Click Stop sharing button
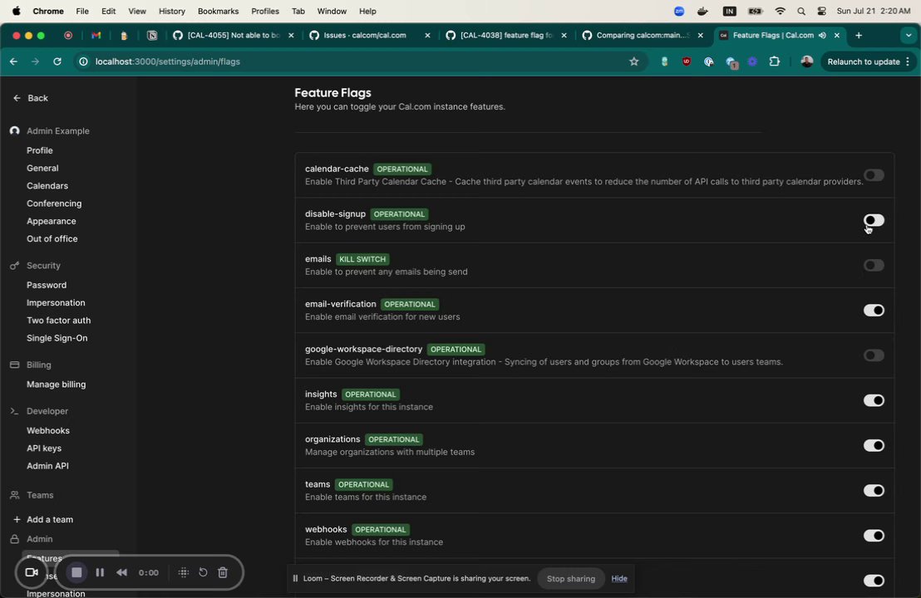Image resolution: width=921 pixels, height=598 pixels. pyautogui.click(x=570, y=579)
